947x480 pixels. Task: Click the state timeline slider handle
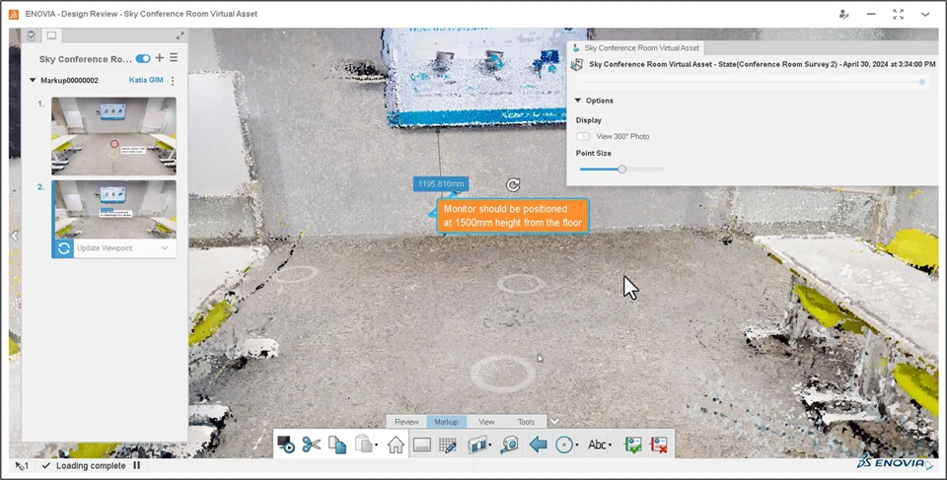(x=922, y=82)
